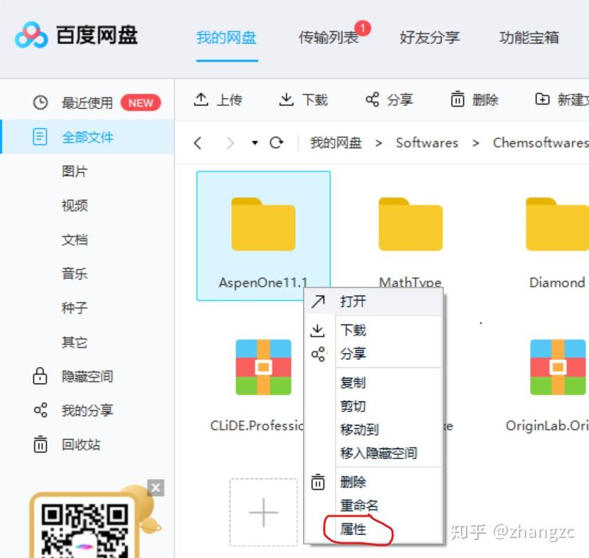589x558 pixels.
Task: Choose 复制 in the context menu
Action: (373, 382)
